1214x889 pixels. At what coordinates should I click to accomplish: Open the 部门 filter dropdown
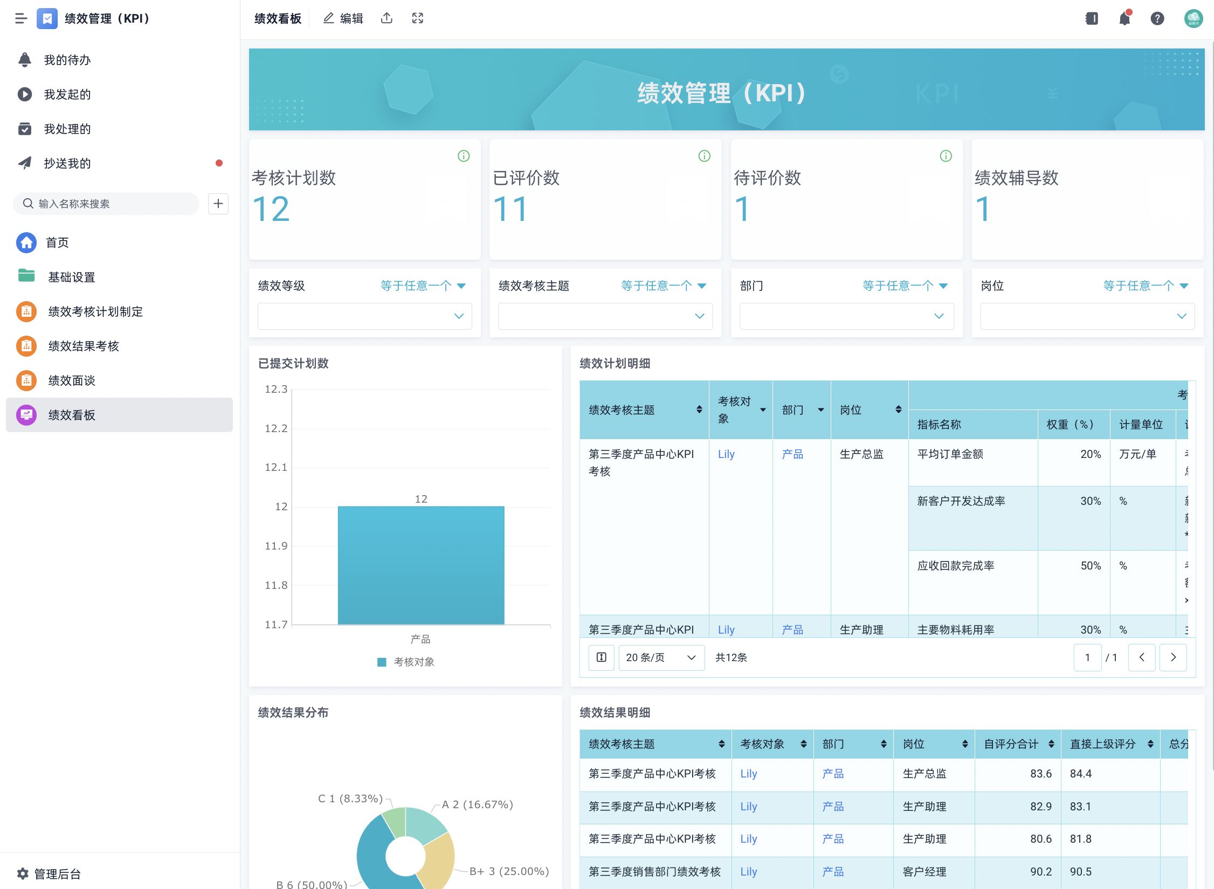pos(846,316)
